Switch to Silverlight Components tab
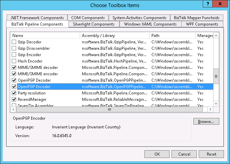 (x=94, y=24)
